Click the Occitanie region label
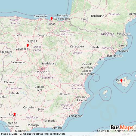Screen dimensions: 136x136 pos(115,14)
